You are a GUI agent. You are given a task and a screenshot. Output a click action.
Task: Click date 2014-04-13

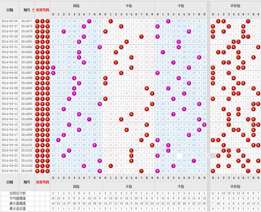tap(10, 114)
